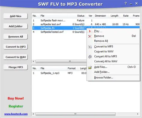Image resolution: width=142 pixels, height=118 pixels.
Task: Click the Convert to MP3 menu icon
Action: [x=90, y=47]
